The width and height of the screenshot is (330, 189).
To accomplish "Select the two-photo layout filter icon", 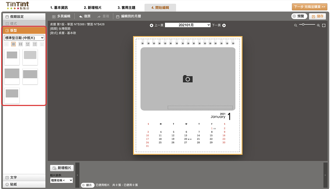I will pos(21,44).
